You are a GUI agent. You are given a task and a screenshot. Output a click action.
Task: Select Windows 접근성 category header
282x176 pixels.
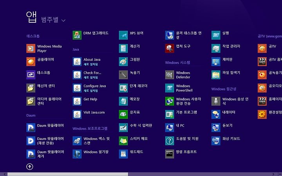click(224, 89)
